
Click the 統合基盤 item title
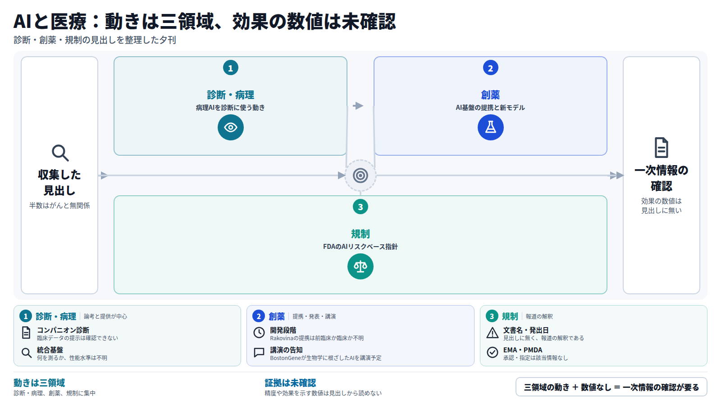click(50, 350)
